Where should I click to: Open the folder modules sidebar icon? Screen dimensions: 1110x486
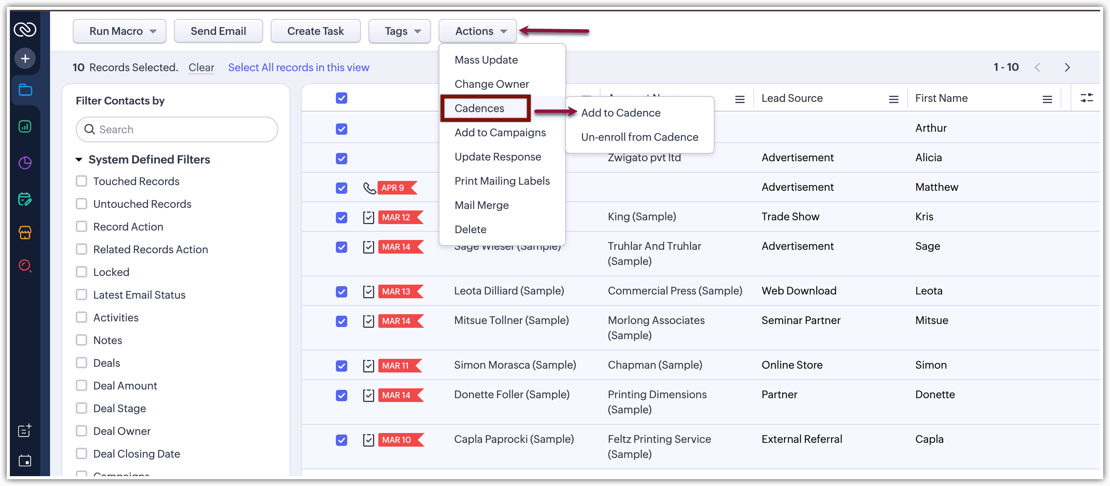25,90
